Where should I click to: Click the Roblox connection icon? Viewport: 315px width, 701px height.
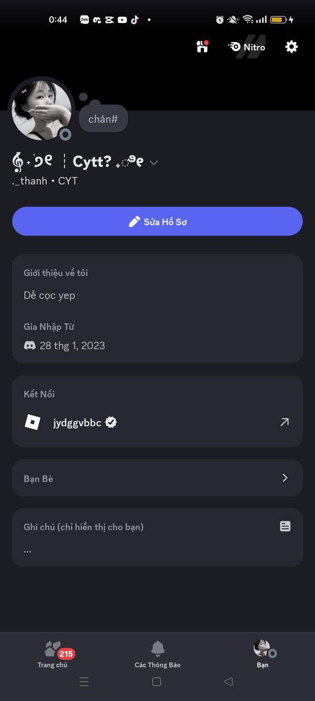(x=33, y=422)
